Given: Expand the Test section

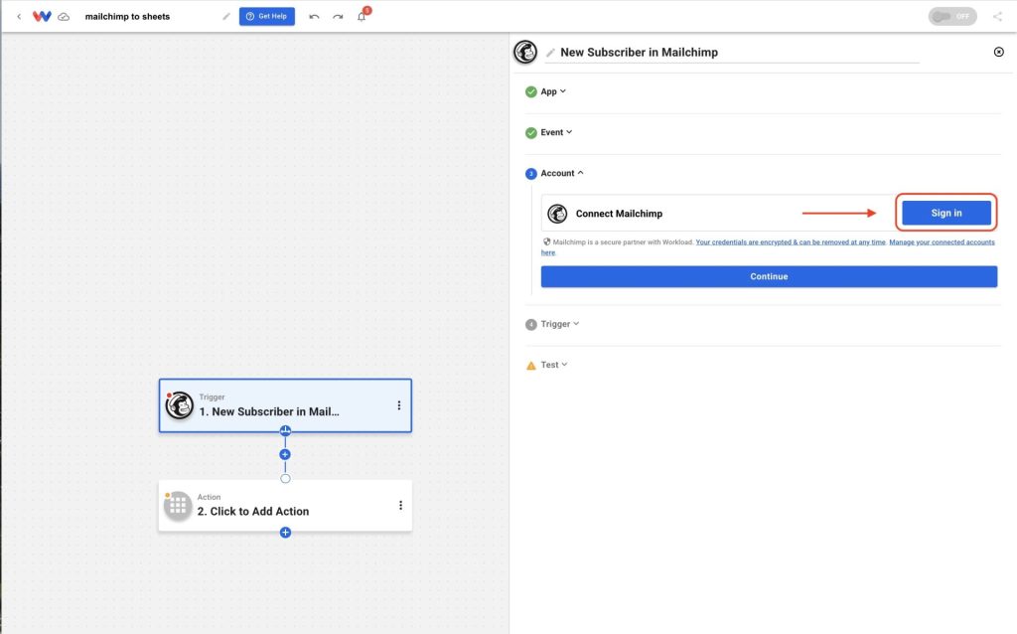Looking at the screenshot, I should click(554, 365).
